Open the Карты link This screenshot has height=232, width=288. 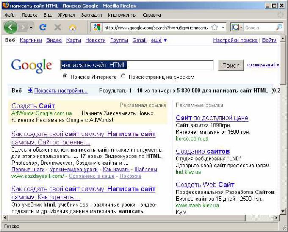[x=74, y=40]
